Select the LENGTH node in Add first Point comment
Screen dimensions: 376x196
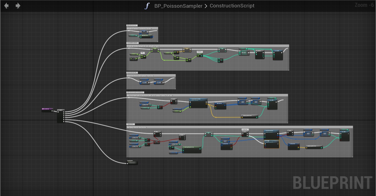145,105
